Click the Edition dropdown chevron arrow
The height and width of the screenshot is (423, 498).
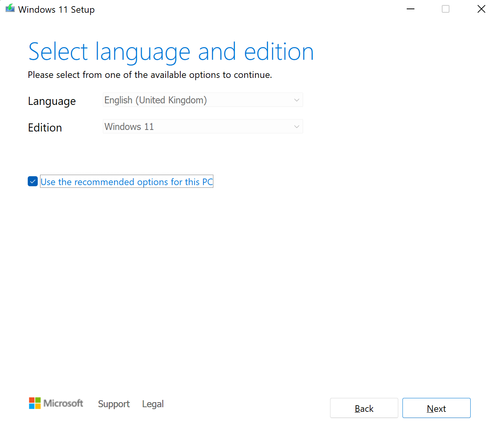point(296,126)
